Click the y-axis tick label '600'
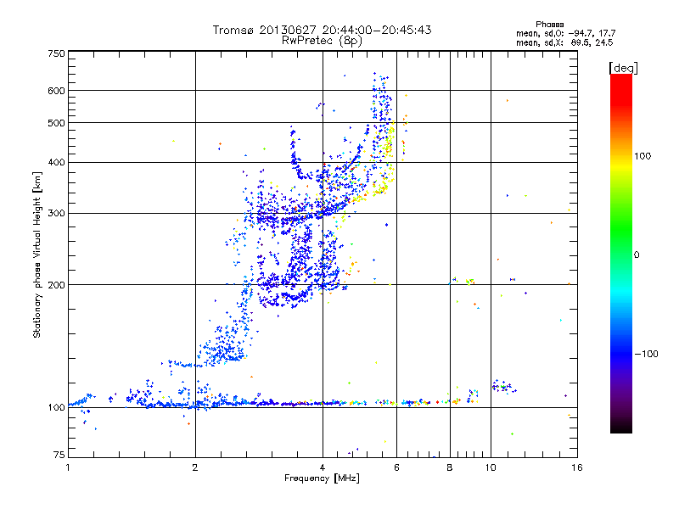 click(56, 91)
